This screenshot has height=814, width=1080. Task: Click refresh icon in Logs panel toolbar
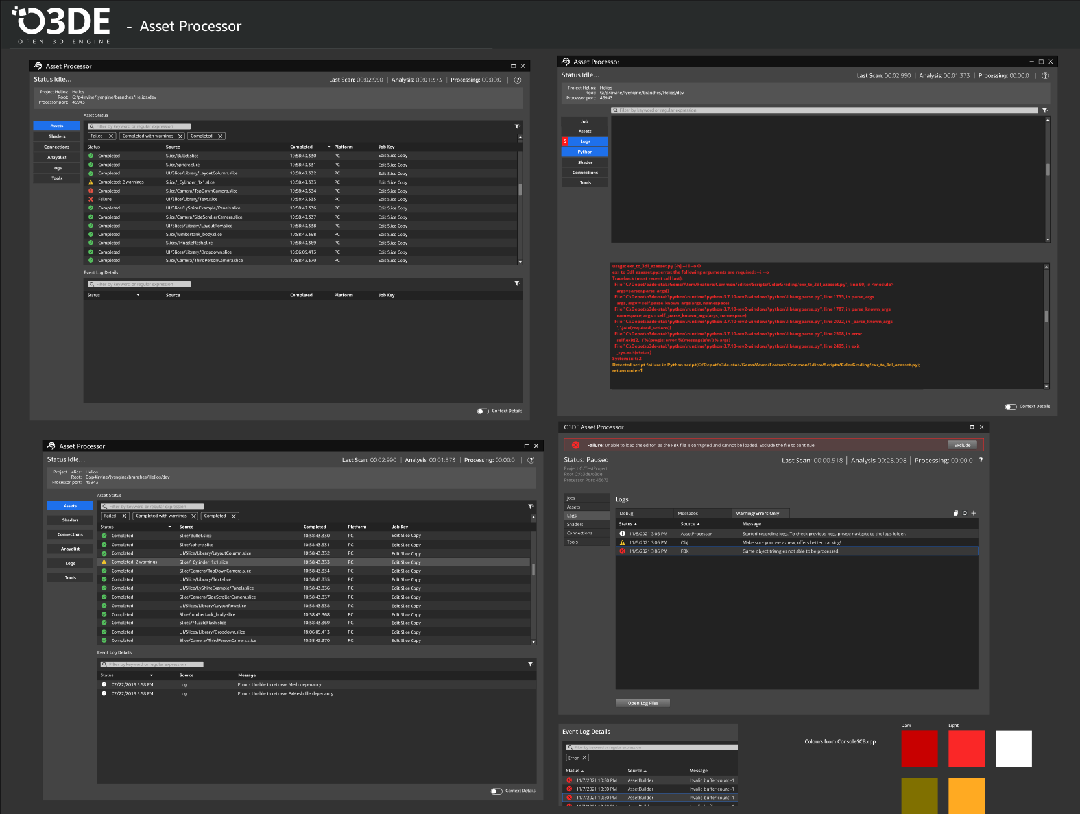[x=965, y=513]
